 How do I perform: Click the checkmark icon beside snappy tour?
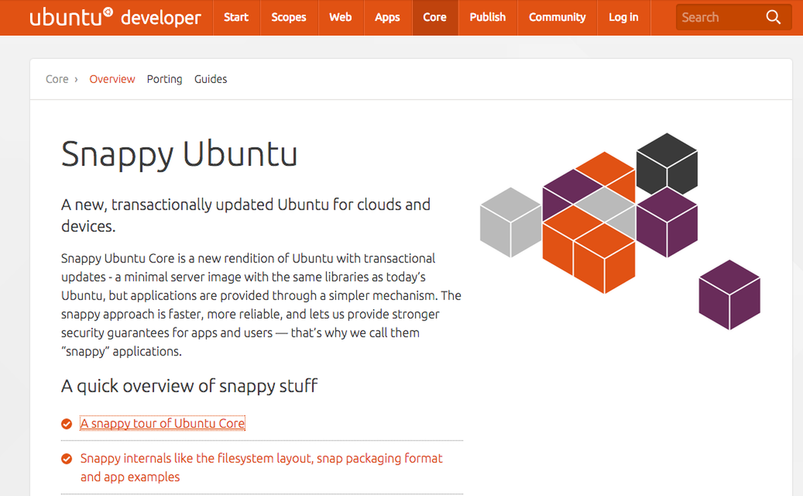(66, 424)
